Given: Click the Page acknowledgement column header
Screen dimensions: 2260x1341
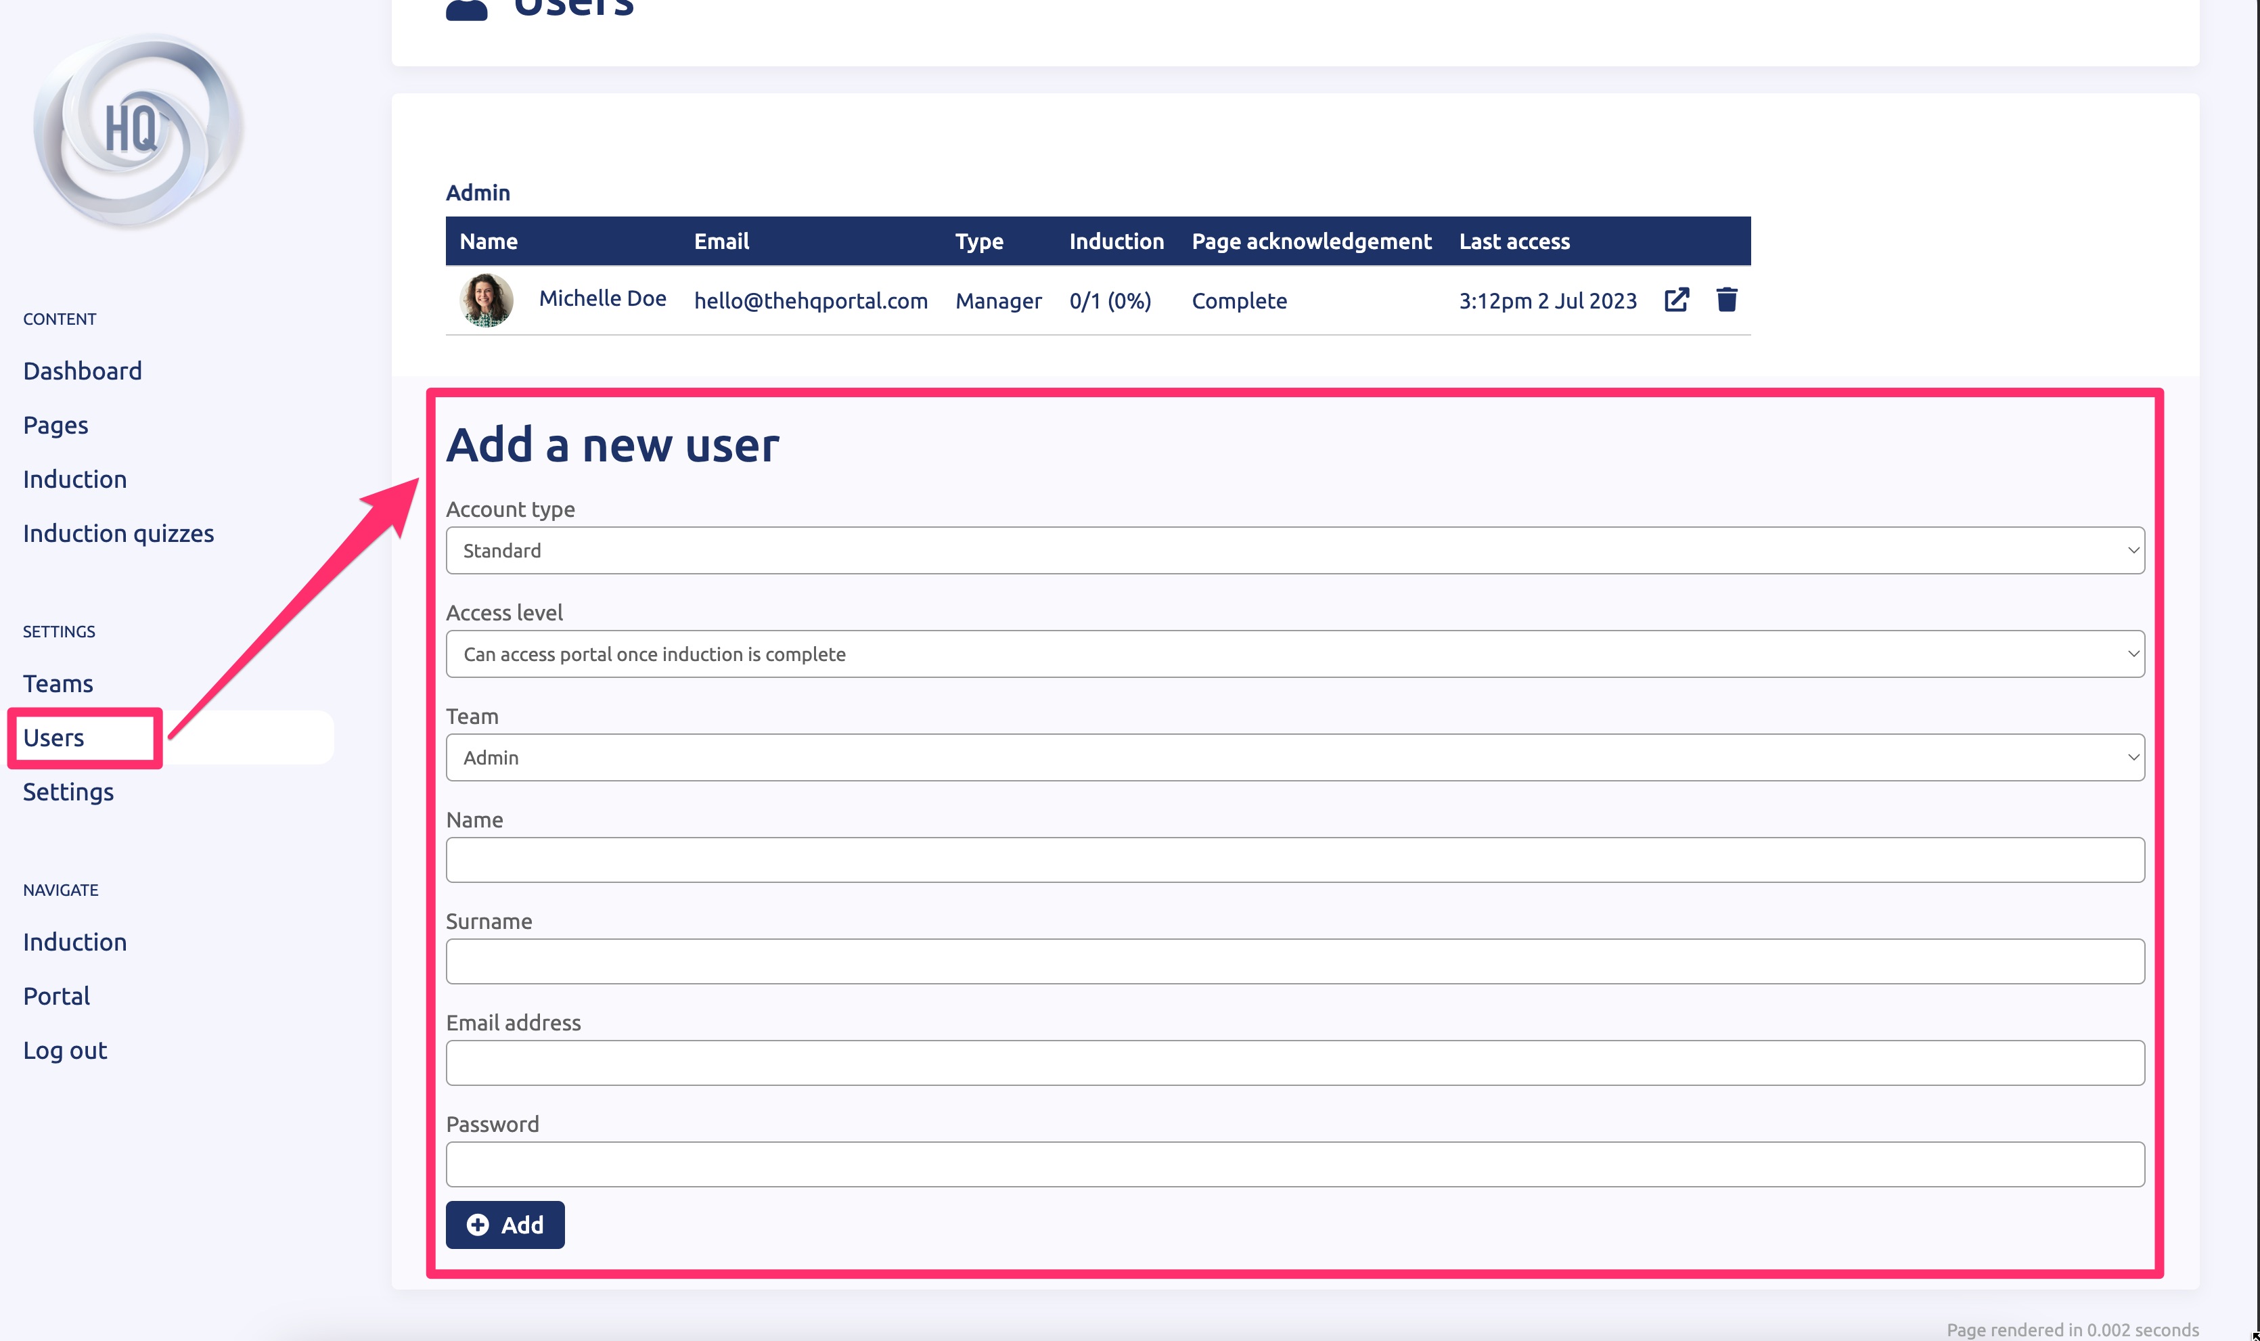Looking at the screenshot, I should pos(1311,242).
